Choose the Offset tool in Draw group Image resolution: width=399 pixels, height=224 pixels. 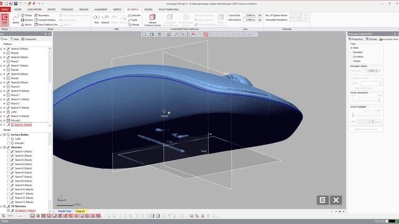pos(26,15)
